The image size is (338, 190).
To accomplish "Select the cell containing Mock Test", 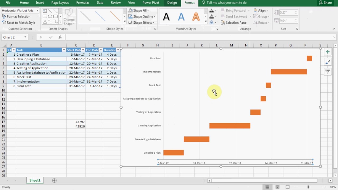I will (41, 77).
